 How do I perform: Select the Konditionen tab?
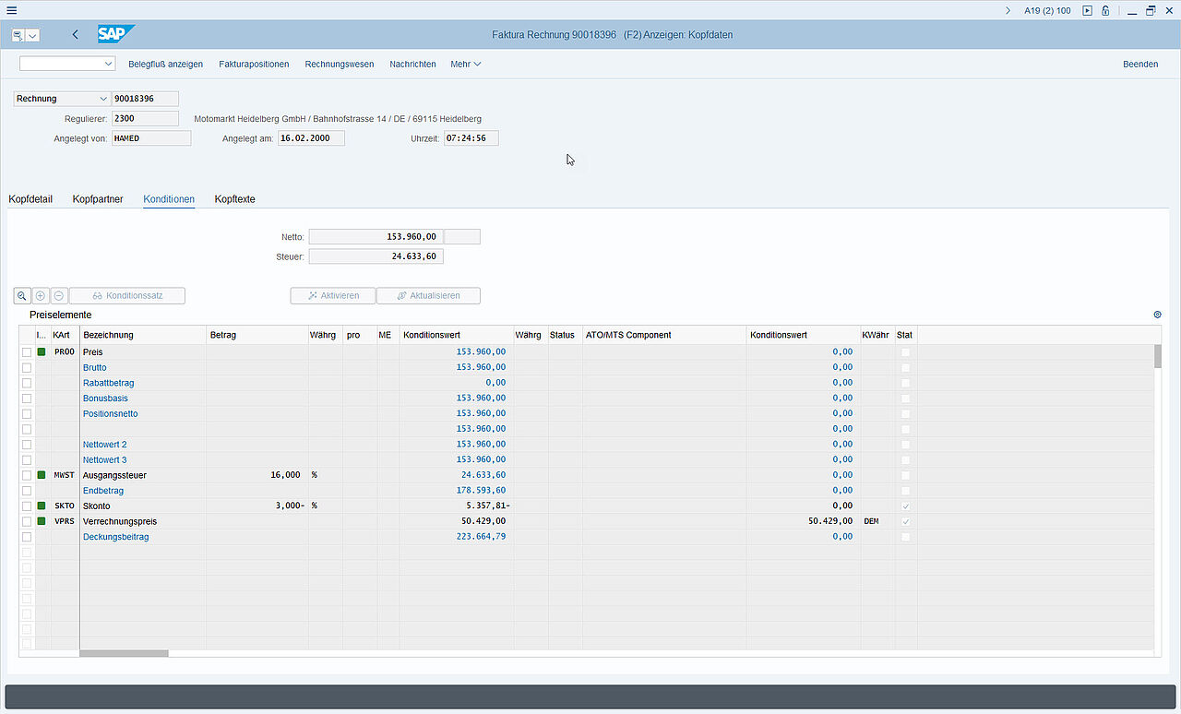point(169,199)
